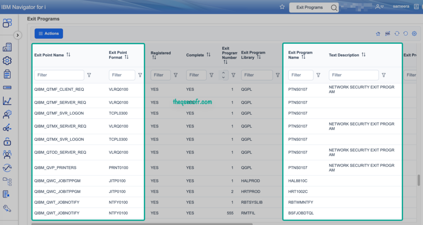Click the SQL icon in table toolbar

pyautogui.click(x=387, y=34)
